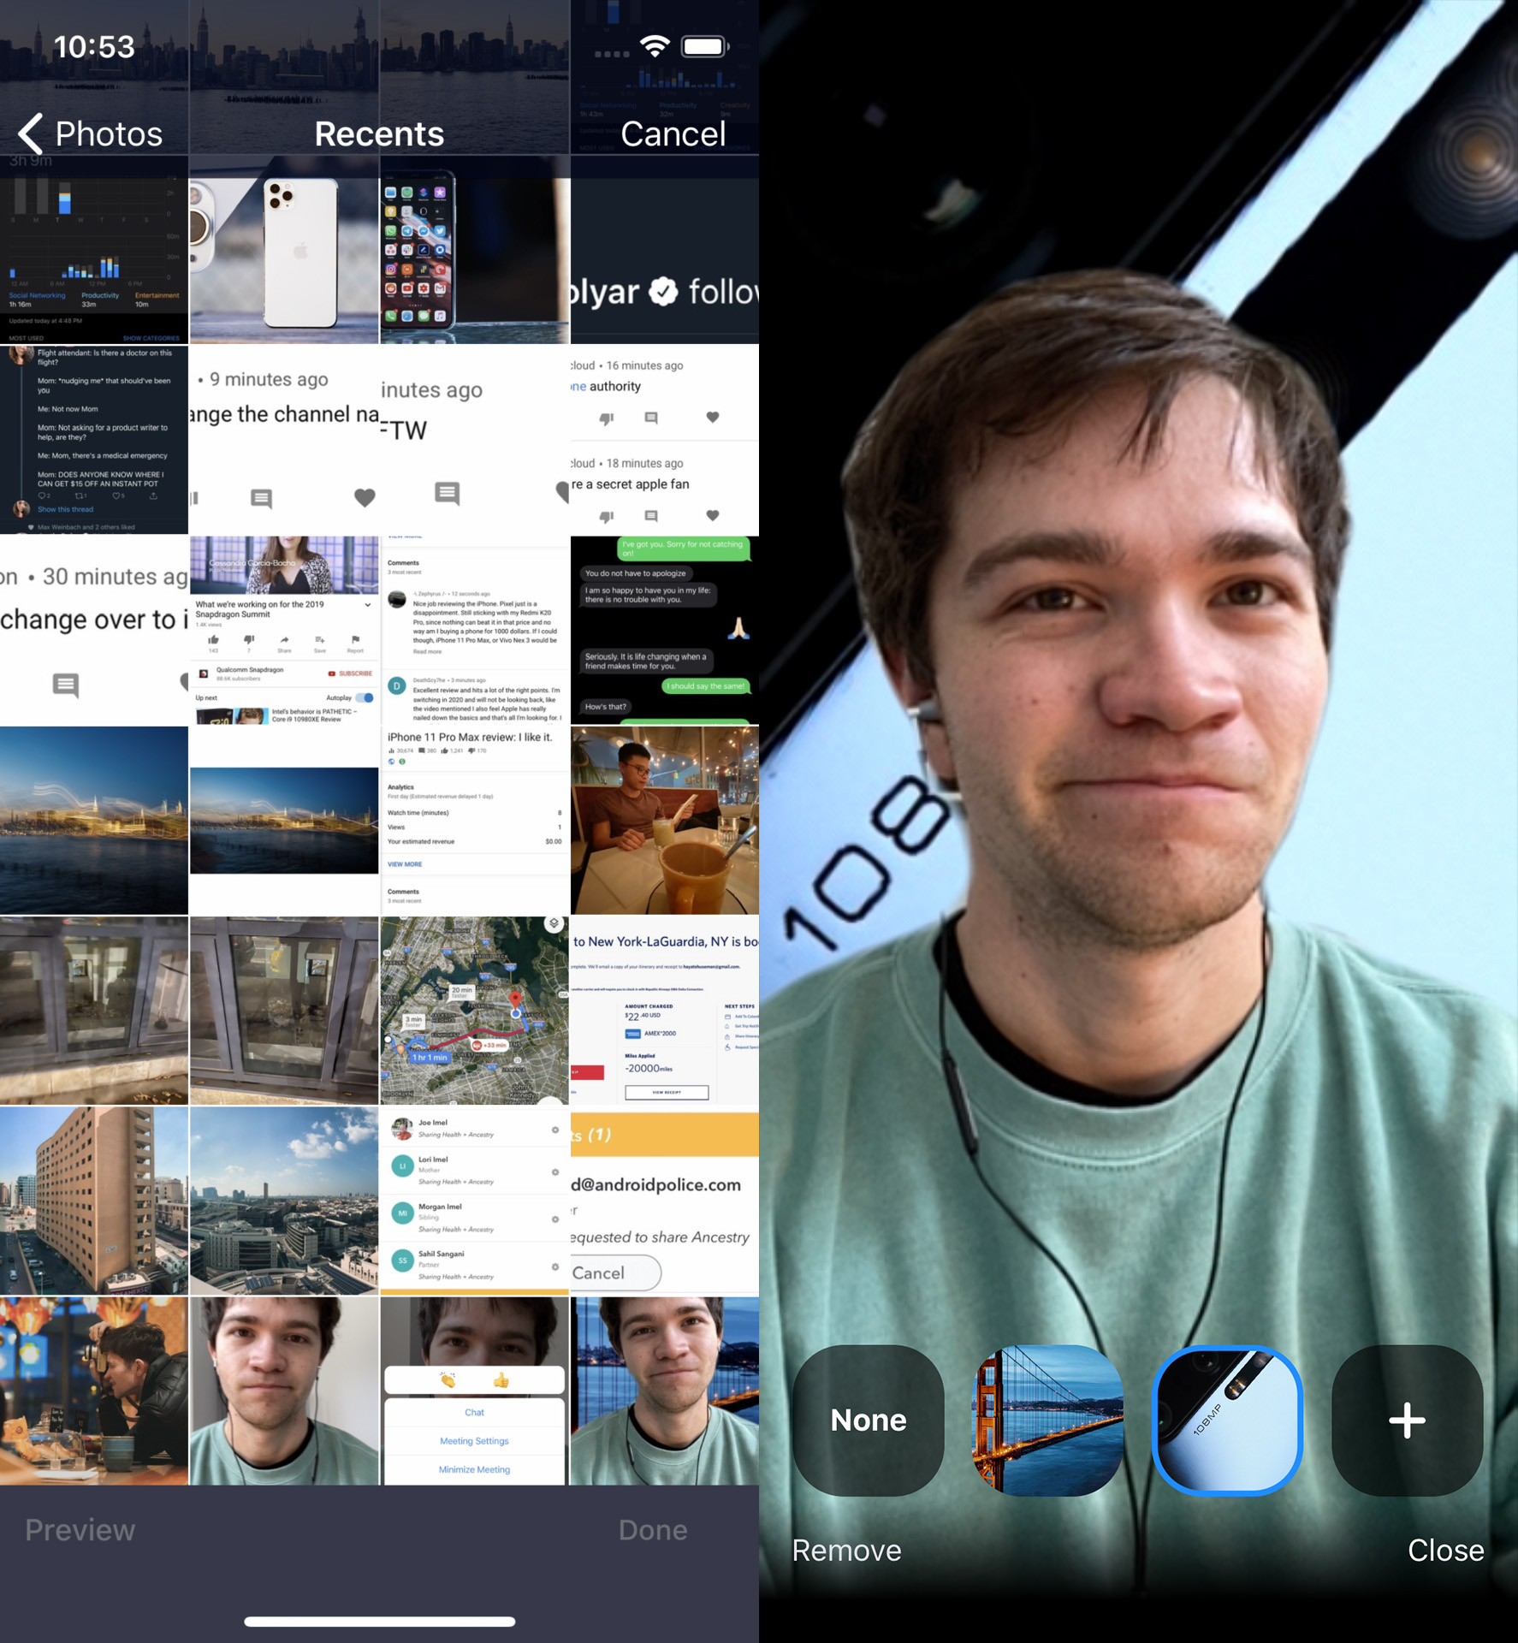
Task: Tap Done to confirm selection
Action: click(653, 1529)
